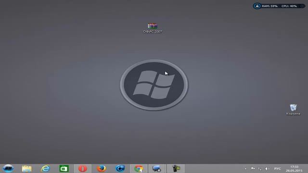Click the small round button on RAM/CPU widget
The image size is (308, 173).
pos(302,6)
